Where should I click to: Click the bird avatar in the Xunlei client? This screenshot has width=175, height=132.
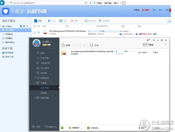[x=36, y=43]
